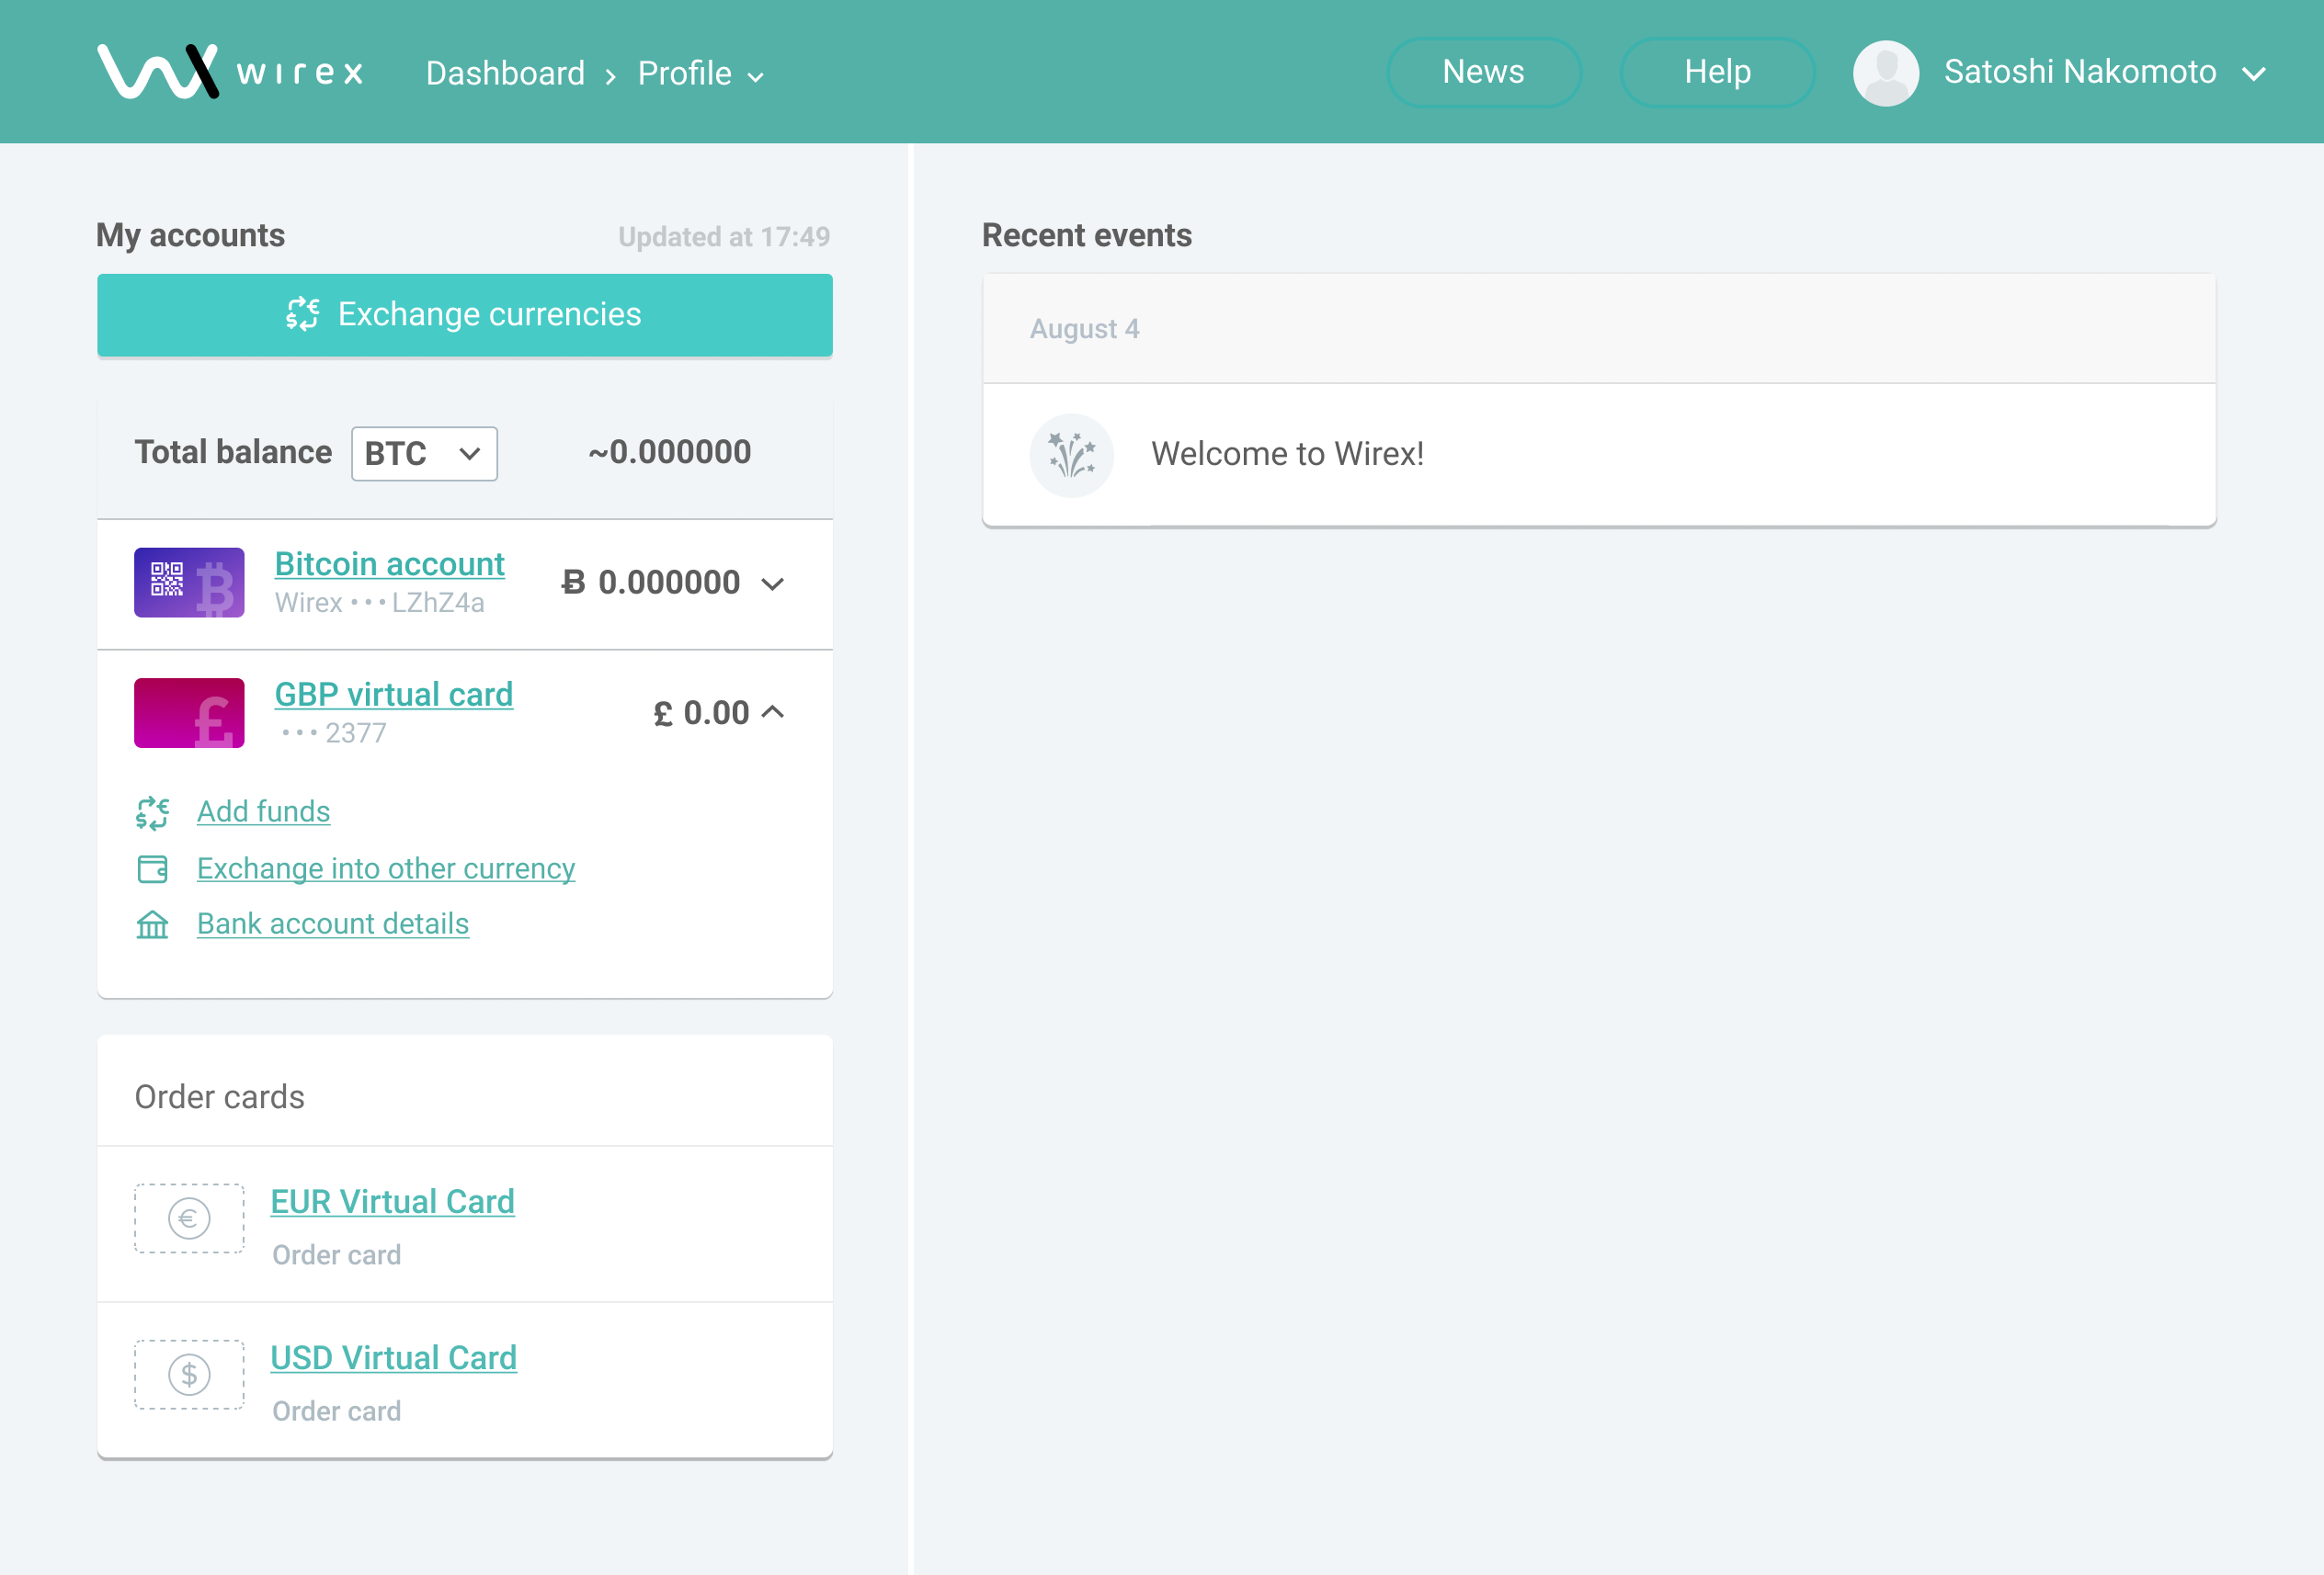Click the bank building icon
Screen dimensions: 2324x1575
pos(152,924)
